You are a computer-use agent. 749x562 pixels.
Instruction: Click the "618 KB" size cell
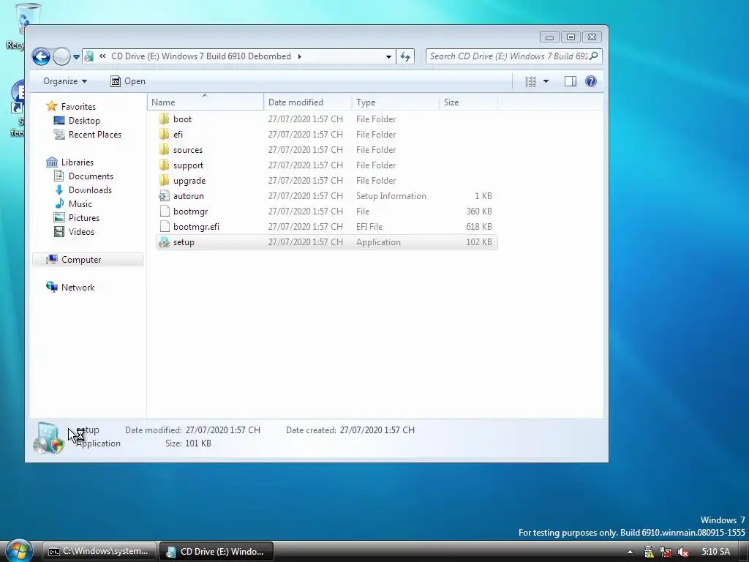point(478,227)
